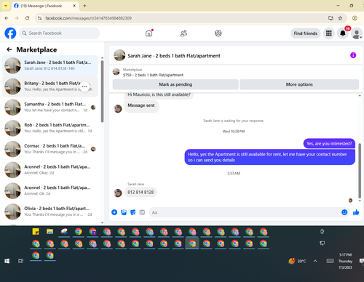Viewport: 364px width, 282px height.
Task: Click Find friends button
Action: click(306, 33)
